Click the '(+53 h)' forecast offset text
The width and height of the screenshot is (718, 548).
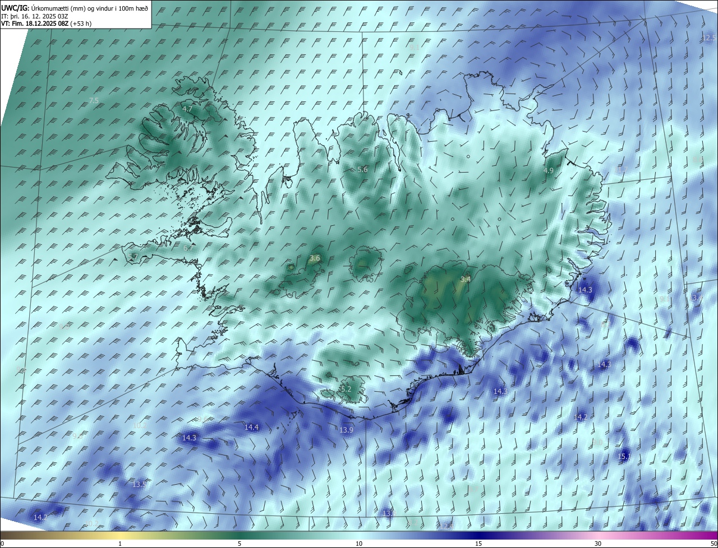(x=81, y=24)
